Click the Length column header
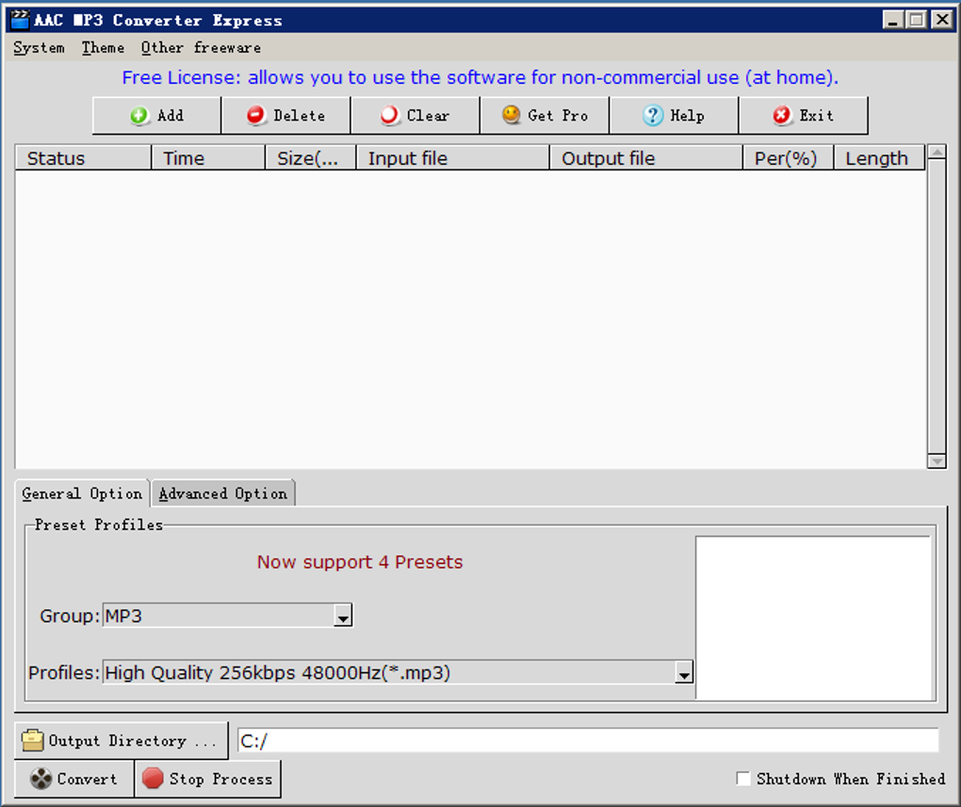Screen dimensions: 961x807 click(x=879, y=158)
